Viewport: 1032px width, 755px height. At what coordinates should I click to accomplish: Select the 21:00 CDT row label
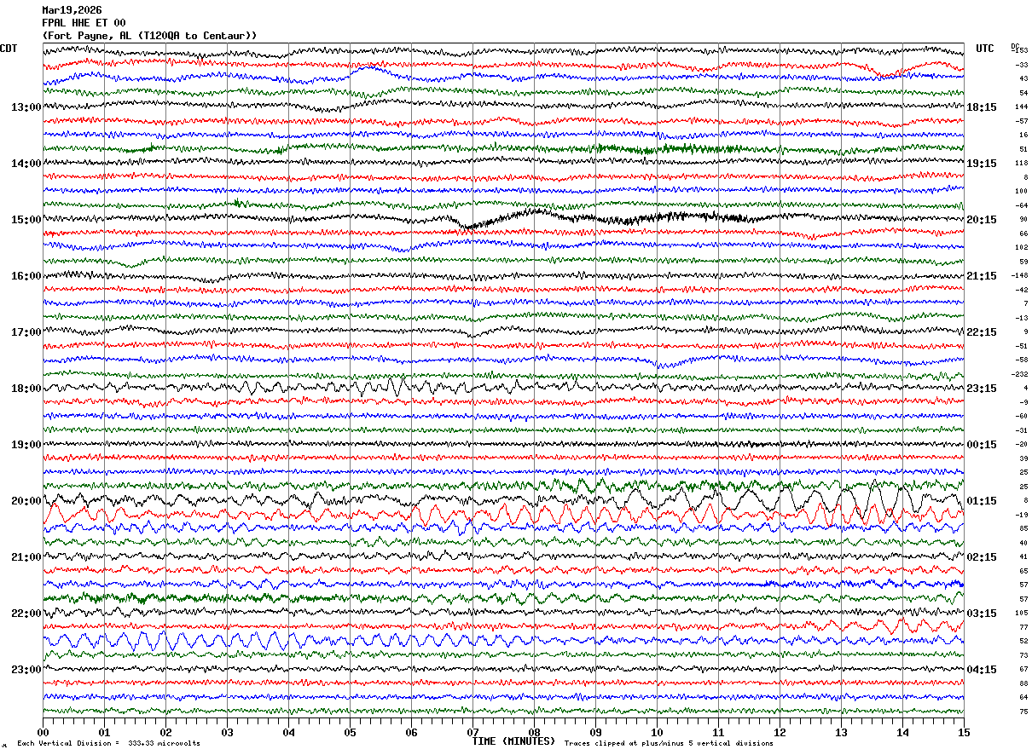coord(26,557)
